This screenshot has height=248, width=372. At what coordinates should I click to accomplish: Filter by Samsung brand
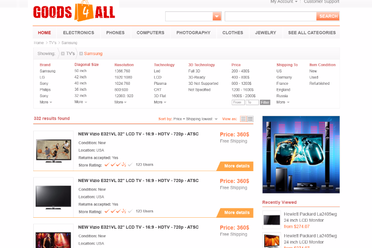(48, 71)
